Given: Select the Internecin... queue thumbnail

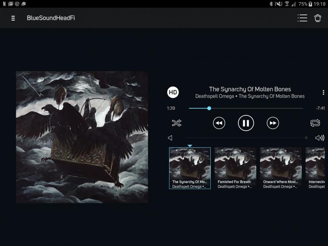Looking at the screenshot, I should [x=315, y=168].
